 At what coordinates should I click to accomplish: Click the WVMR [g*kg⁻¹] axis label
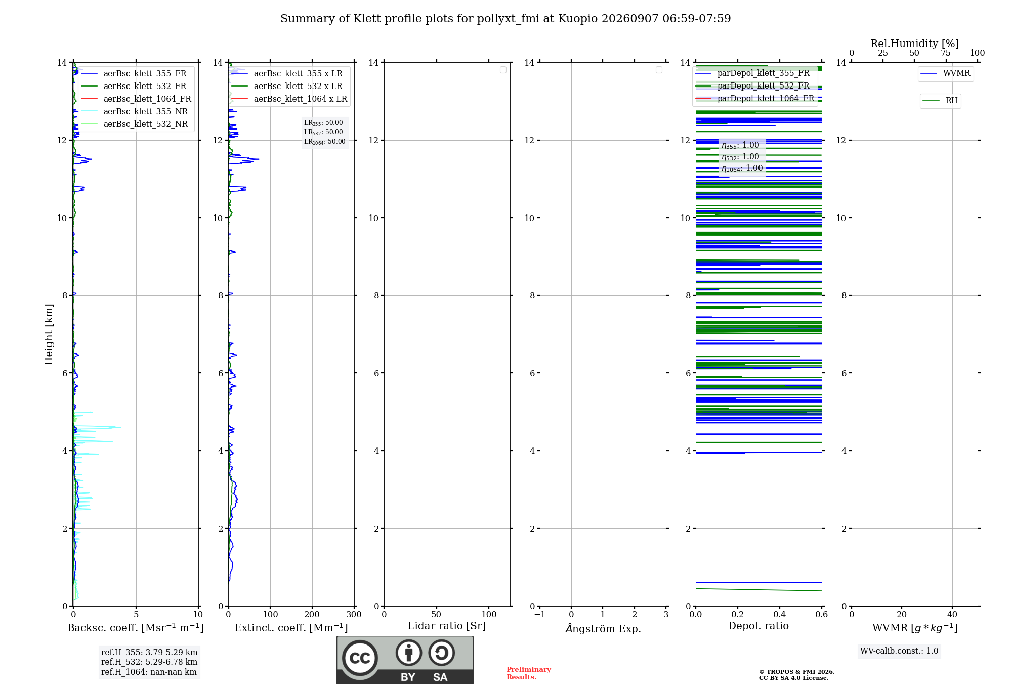click(915, 628)
